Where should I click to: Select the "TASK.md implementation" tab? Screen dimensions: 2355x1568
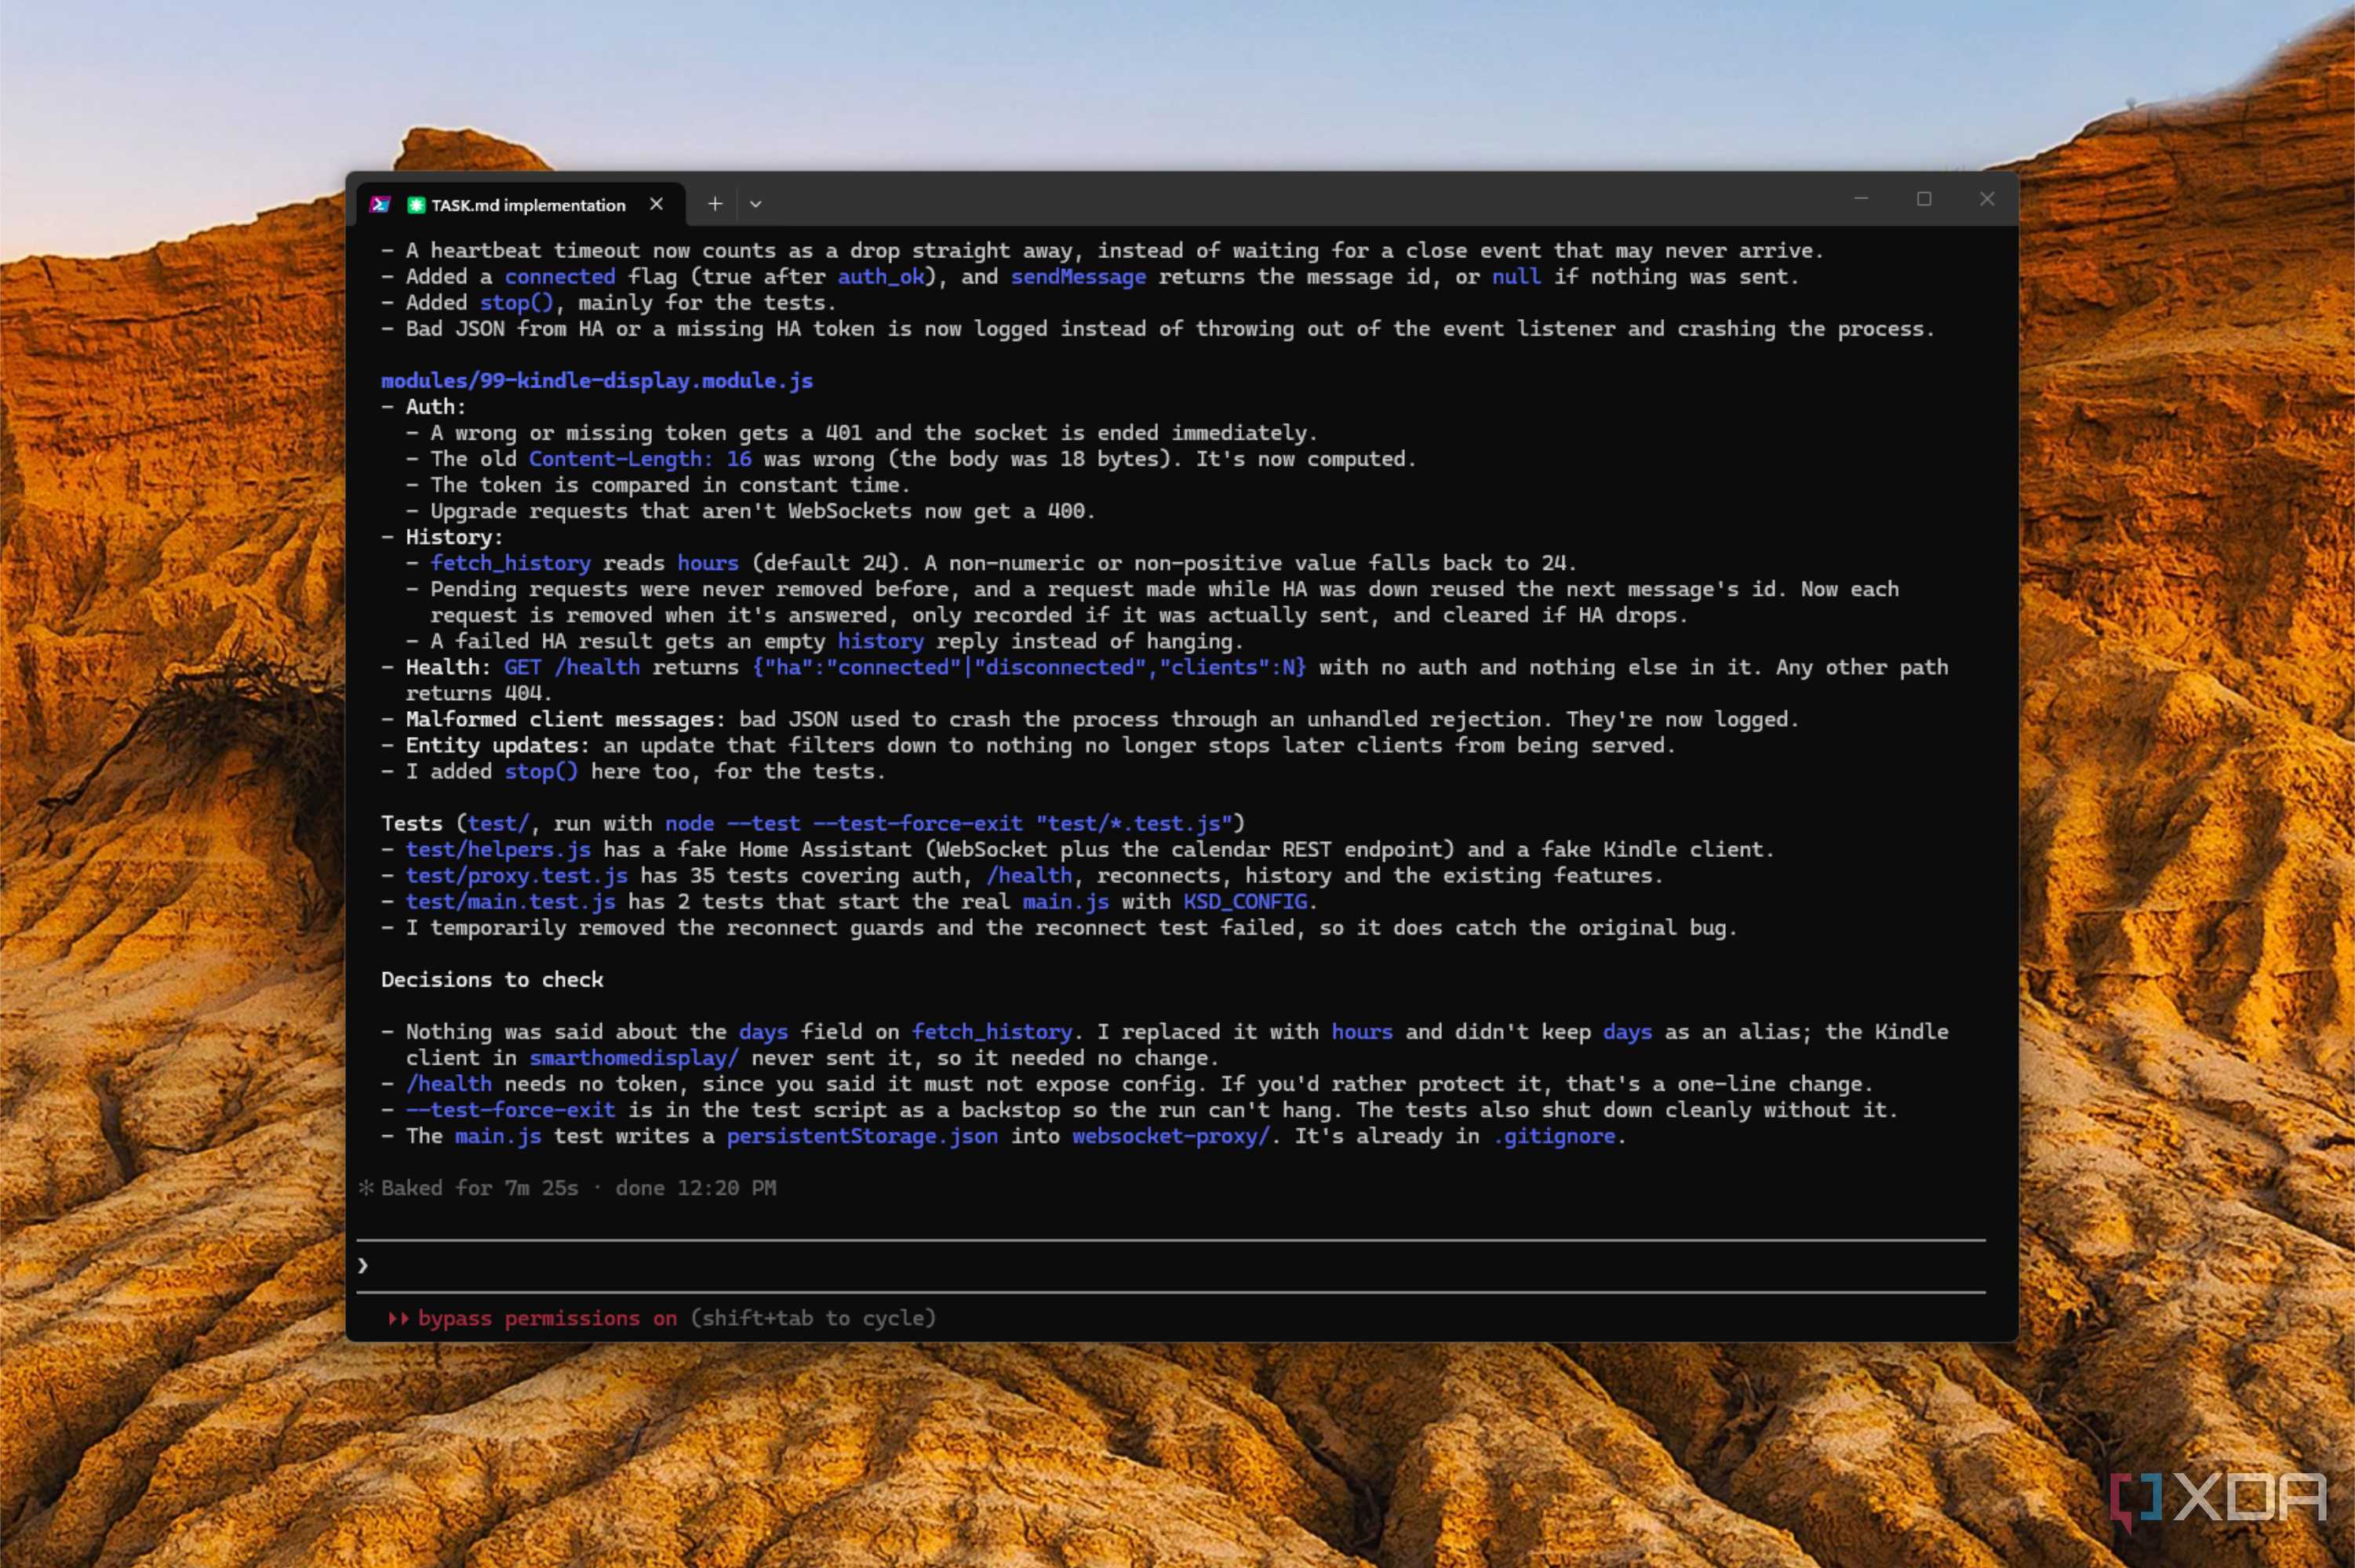click(x=521, y=205)
